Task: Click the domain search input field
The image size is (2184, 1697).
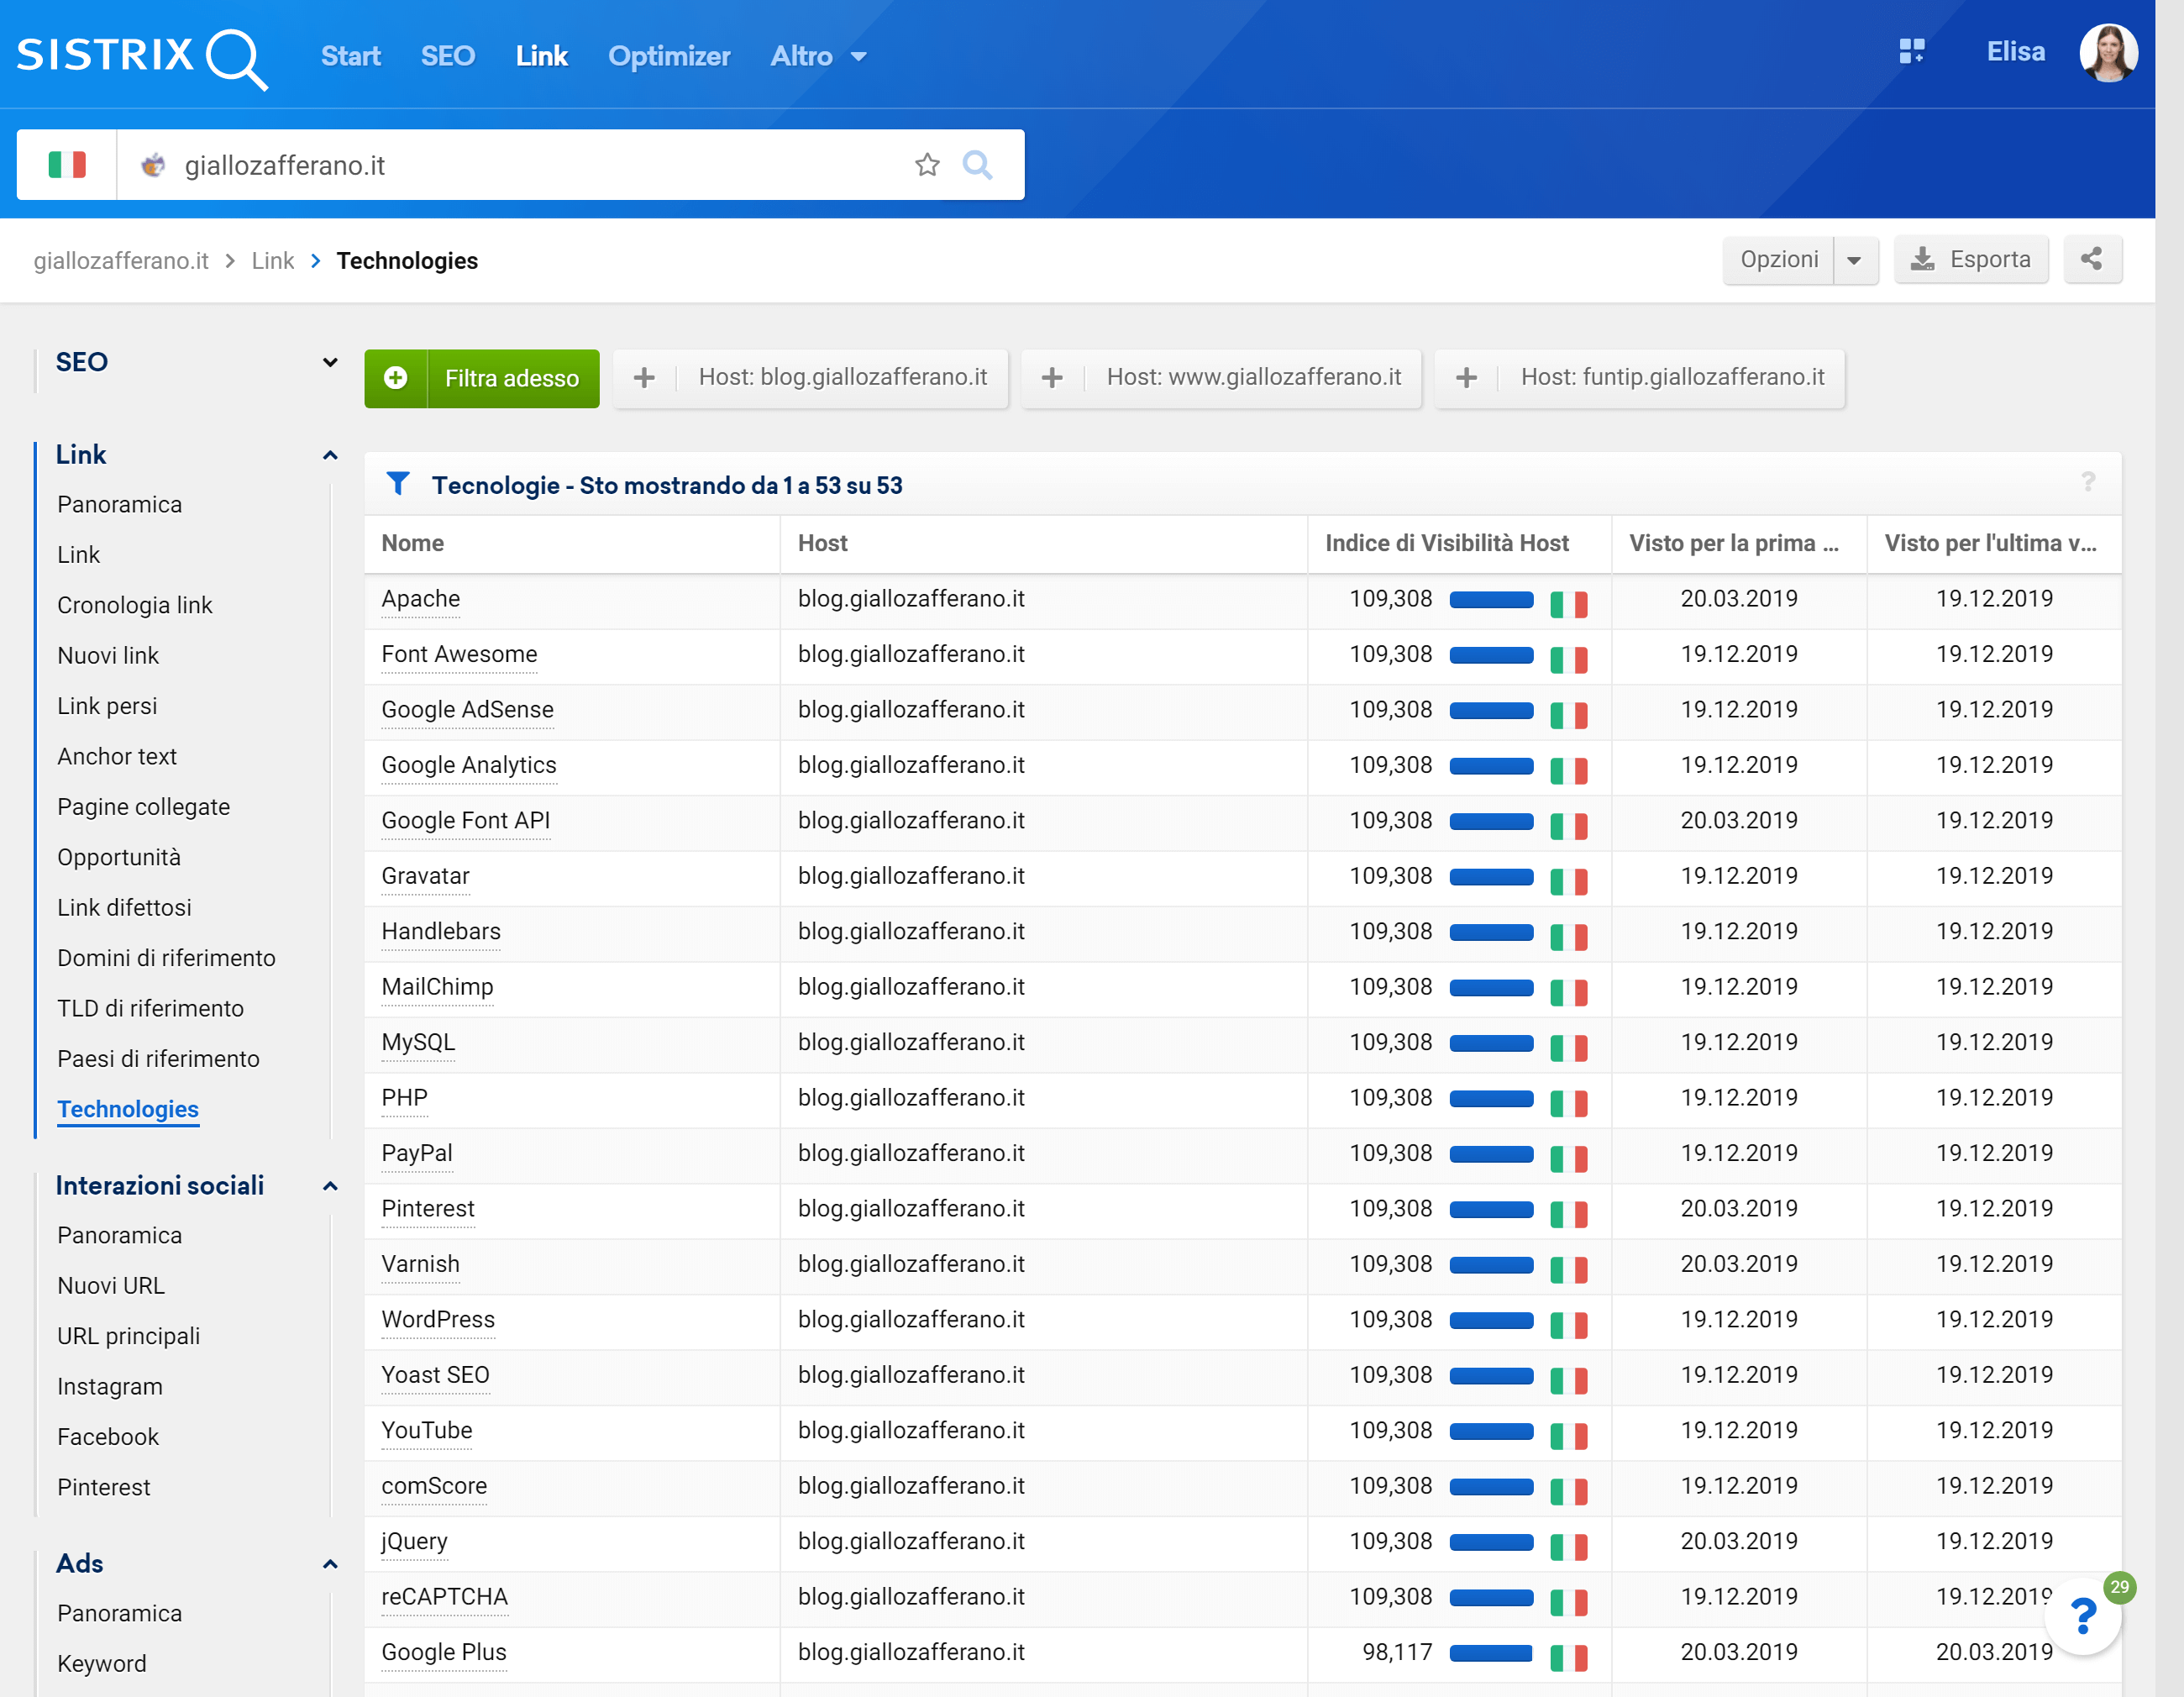Action: tap(540, 165)
